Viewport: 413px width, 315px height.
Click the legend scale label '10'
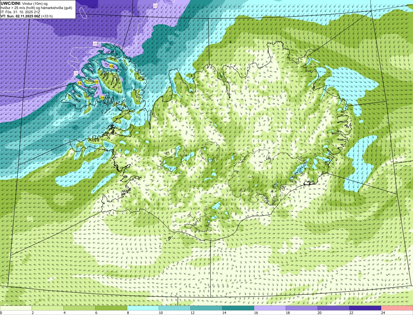[160, 312]
